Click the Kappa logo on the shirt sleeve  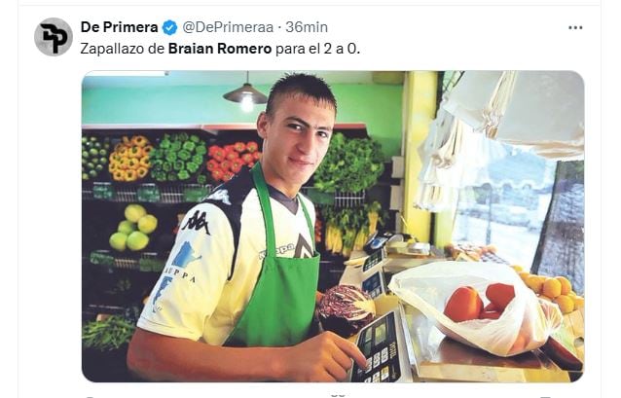pos(196,222)
